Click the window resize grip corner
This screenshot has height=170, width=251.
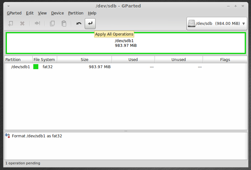click(245, 163)
